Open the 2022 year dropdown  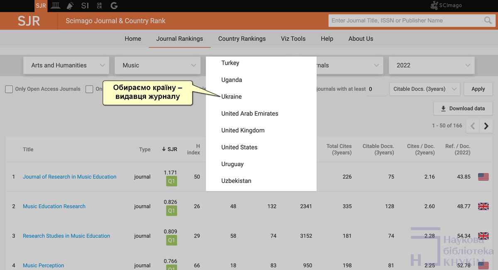[x=432, y=65]
